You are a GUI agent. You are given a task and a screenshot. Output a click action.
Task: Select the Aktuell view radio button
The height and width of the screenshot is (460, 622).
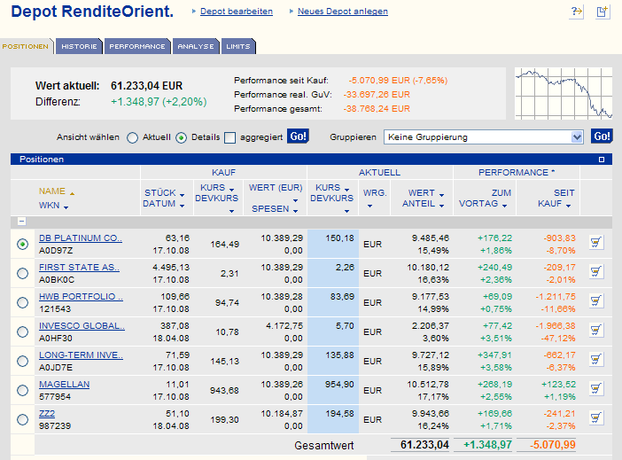[133, 137]
